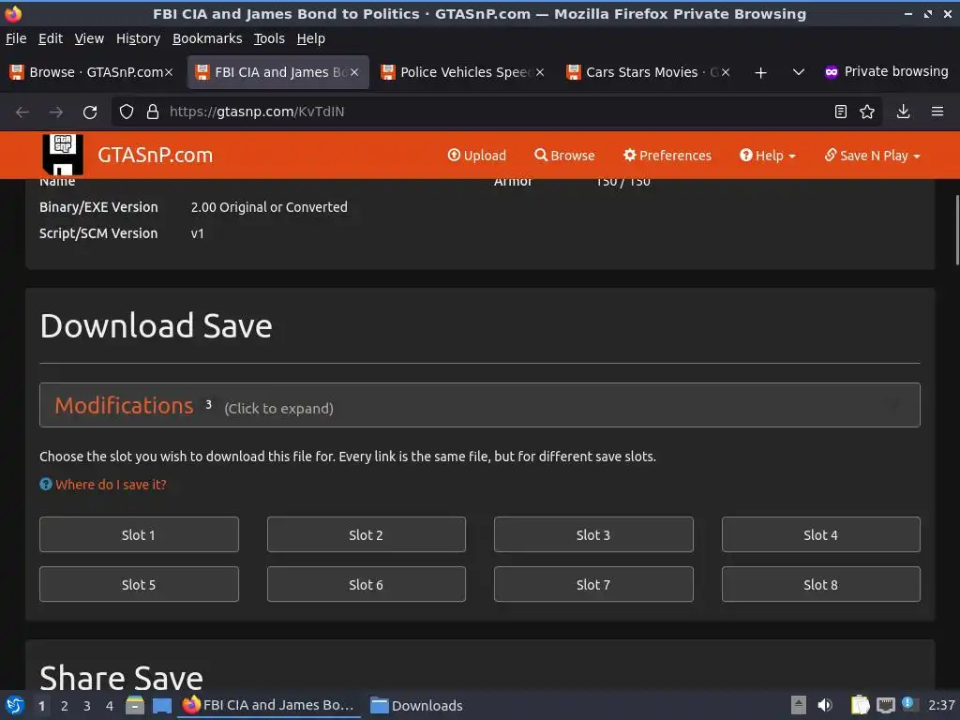
Task: Open the volume control tray icon
Action: [x=825, y=705]
